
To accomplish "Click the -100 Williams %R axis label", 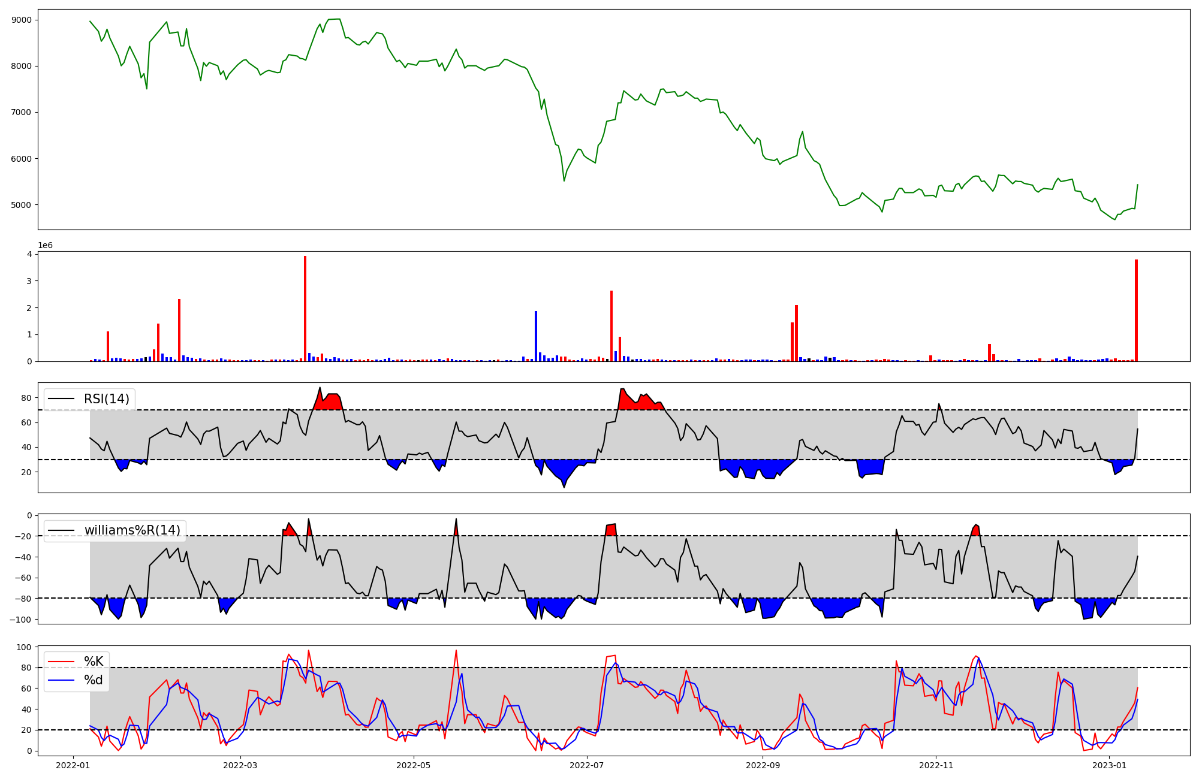I will click(19, 619).
